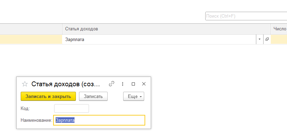Image resolution: width=287 pixels, height=139 pixels.
Task: Click the dialog title Статья доходов (соз…
Action: click(x=66, y=84)
